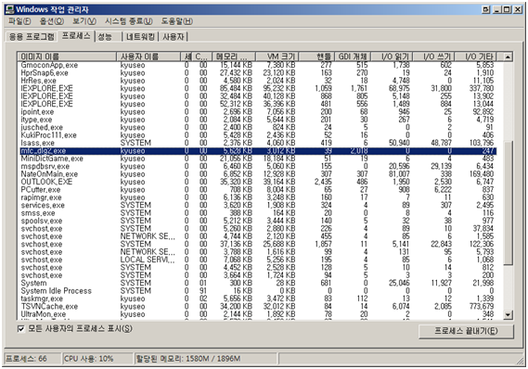Select the mspdbsrv.exe process row
Screen dimensions: 528x369
click(257, 166)
